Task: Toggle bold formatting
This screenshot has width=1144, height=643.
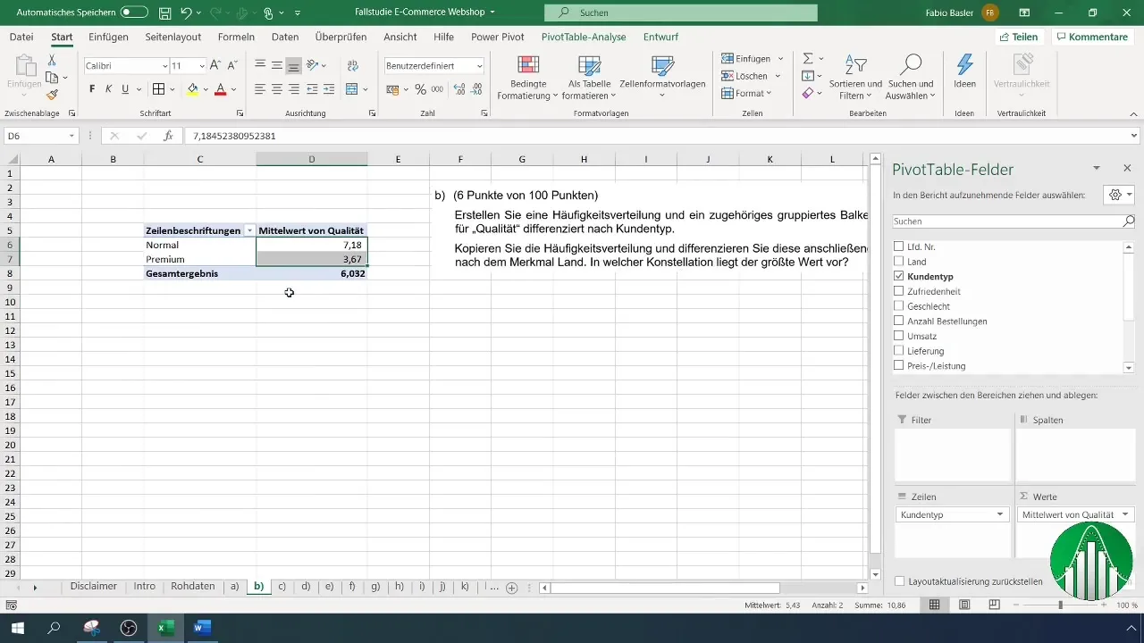Action: [x=92, y=89]
